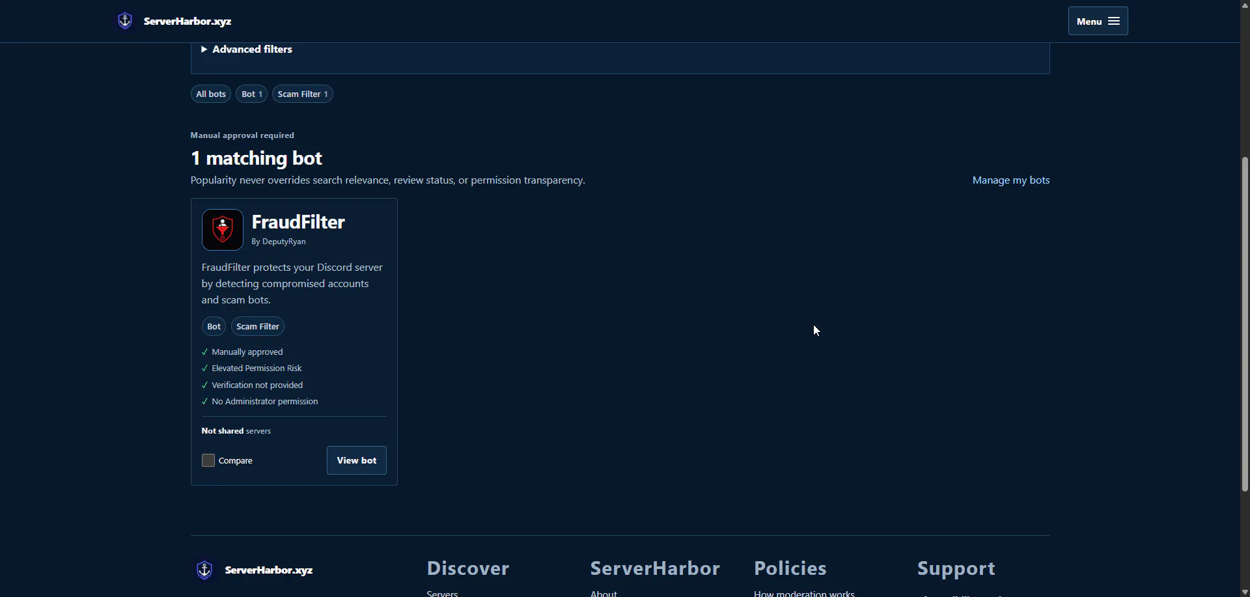Viewport: 1250px width, 597px height.
Task: Click the scrollbar down arrow
Action: [x=1245, y=592]
